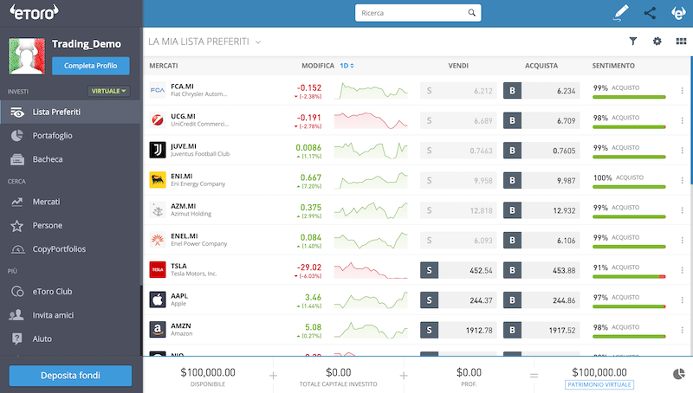Click the Amazon logo icon

(x=158, y=330)
